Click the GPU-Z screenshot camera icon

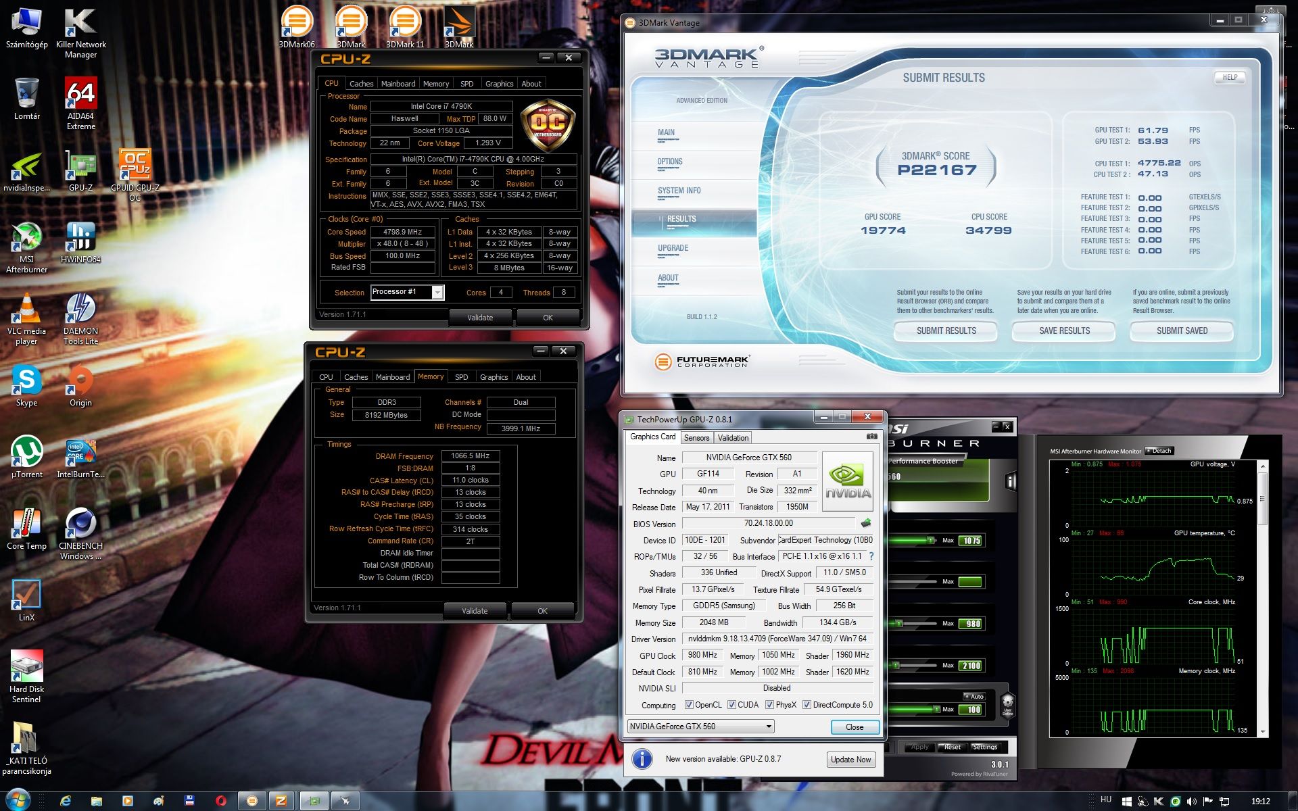coord(871,437)
